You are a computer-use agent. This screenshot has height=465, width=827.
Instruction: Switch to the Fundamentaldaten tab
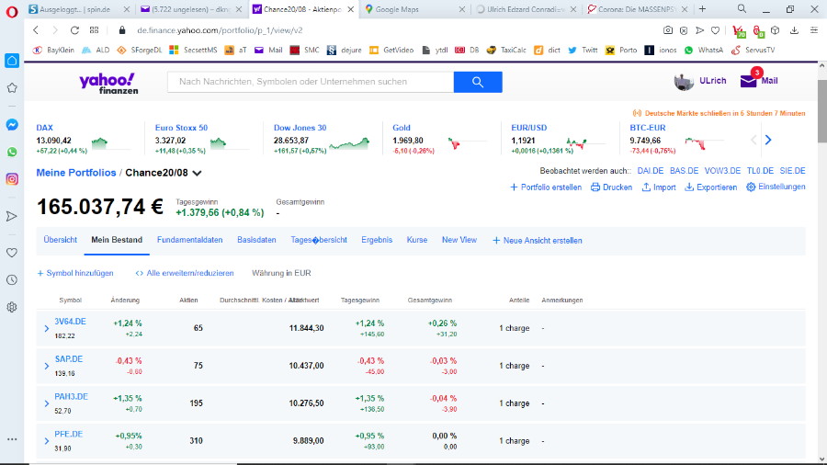189,240
